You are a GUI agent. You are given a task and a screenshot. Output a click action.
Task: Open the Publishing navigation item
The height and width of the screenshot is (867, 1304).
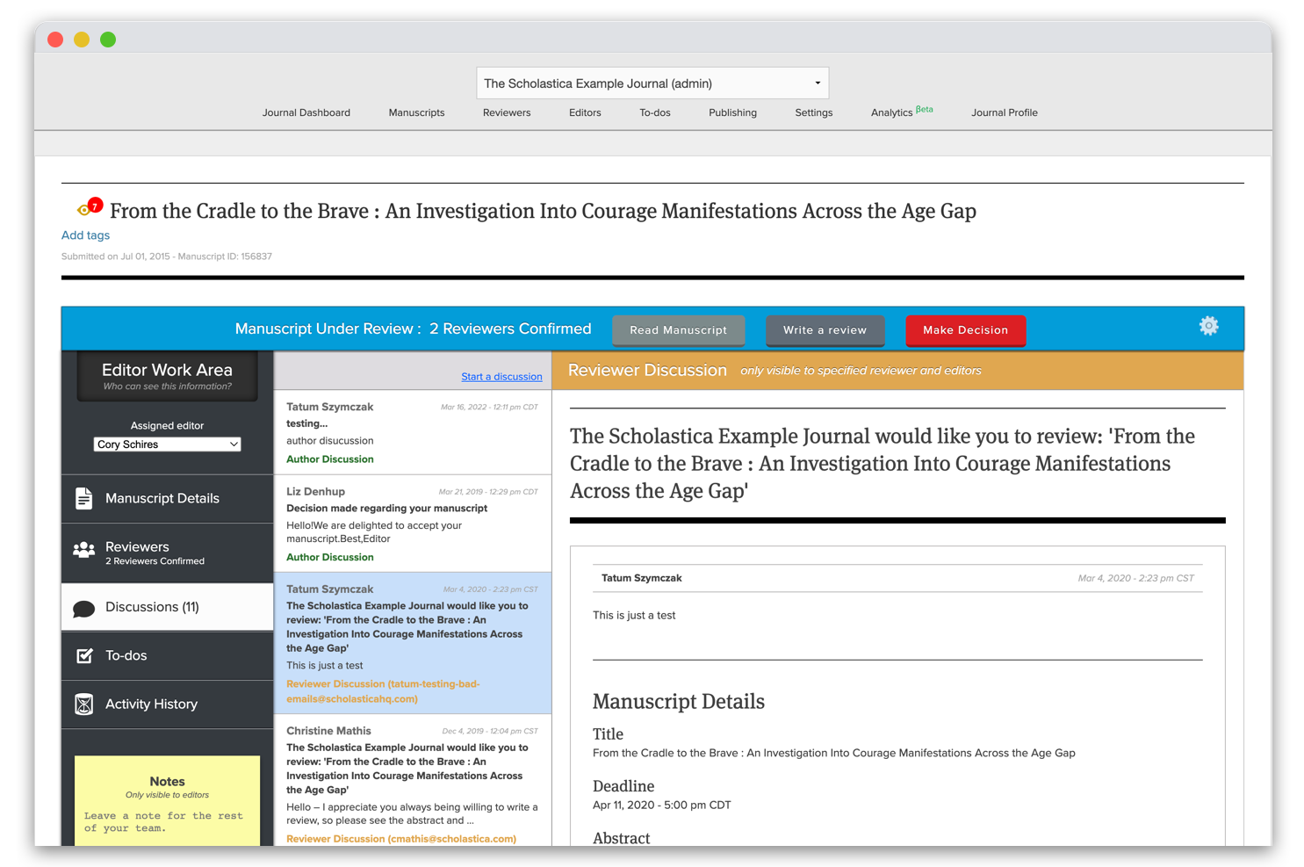click(x=732, y=112)
